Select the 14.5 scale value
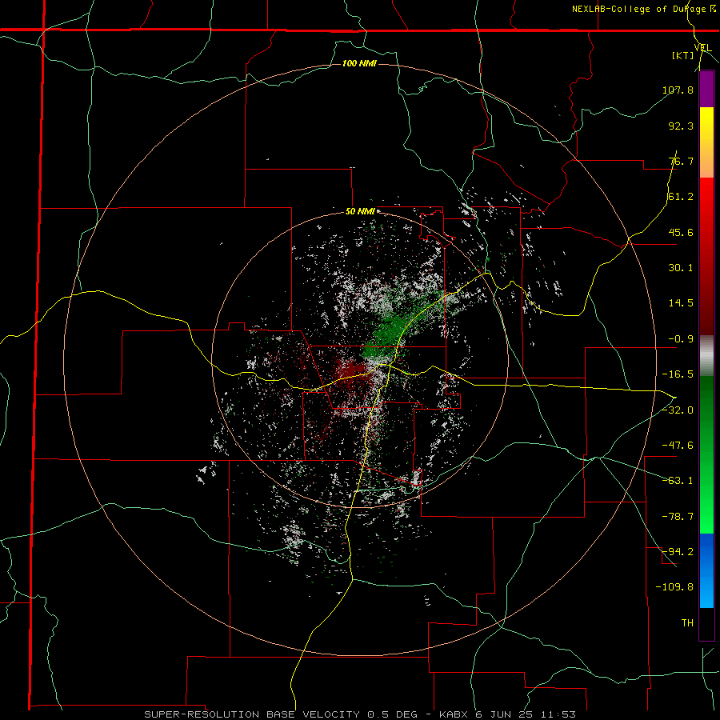Screen dimensions: 720x720 point(681,303)
